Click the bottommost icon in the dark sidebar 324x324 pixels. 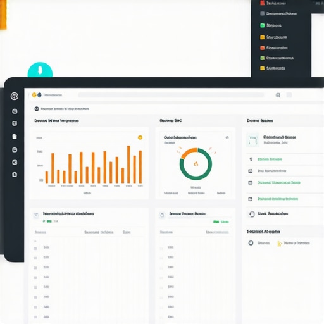tap(15, 175)
